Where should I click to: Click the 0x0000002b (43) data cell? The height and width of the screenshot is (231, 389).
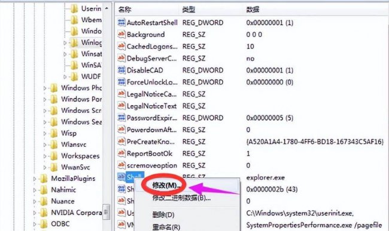click(272, 189)
